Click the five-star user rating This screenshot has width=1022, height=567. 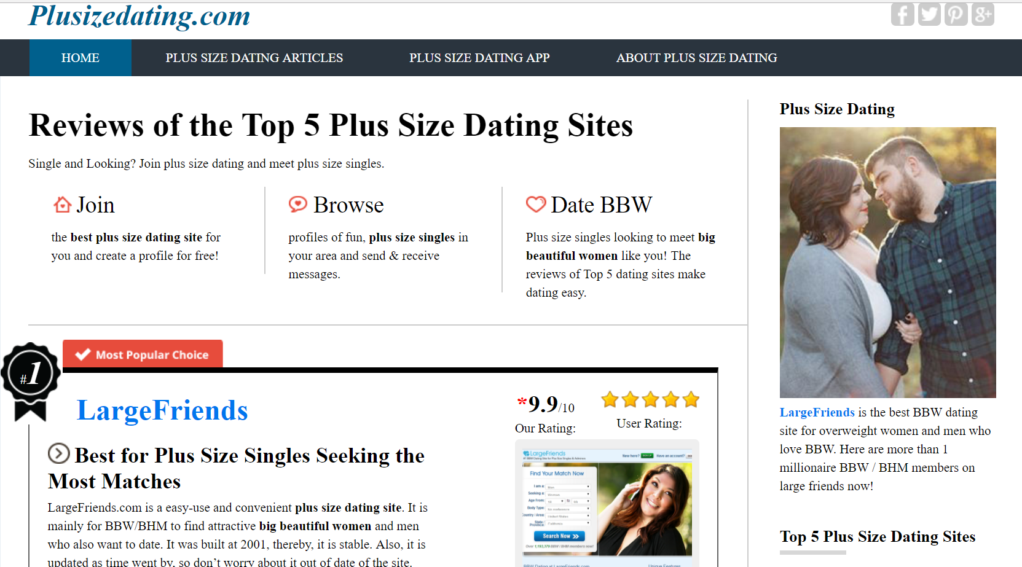[x=650, y=400]
